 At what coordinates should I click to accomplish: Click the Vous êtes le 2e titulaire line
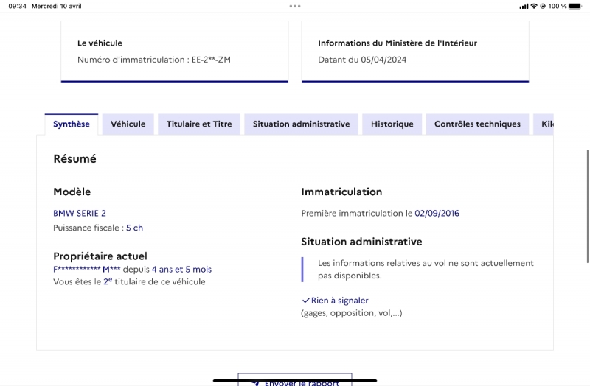coord(129,281)
